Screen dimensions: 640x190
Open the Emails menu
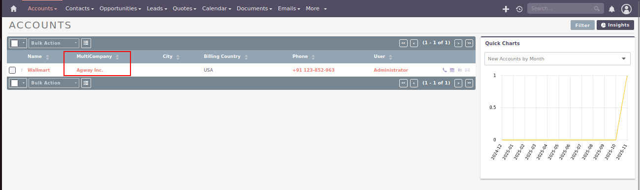coord(289,9)
